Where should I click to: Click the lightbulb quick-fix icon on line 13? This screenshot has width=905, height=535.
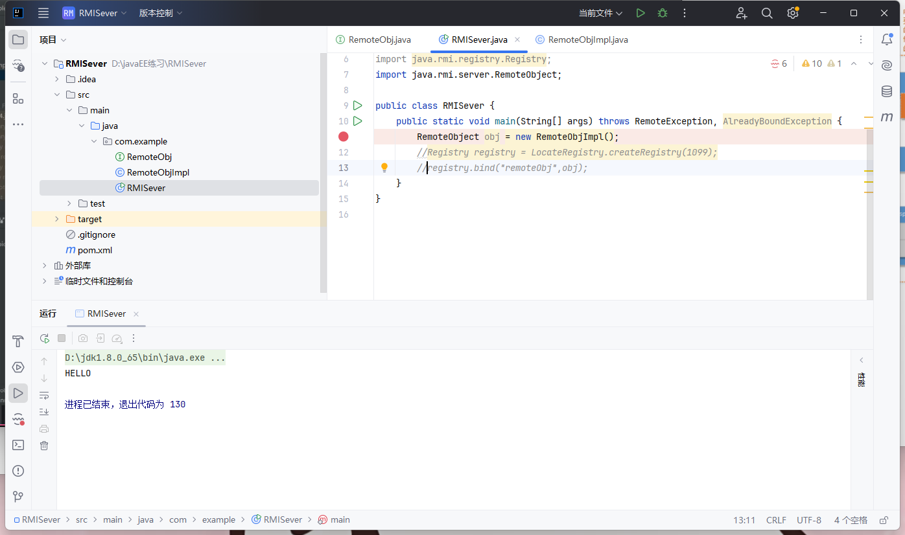coord(384,168)
